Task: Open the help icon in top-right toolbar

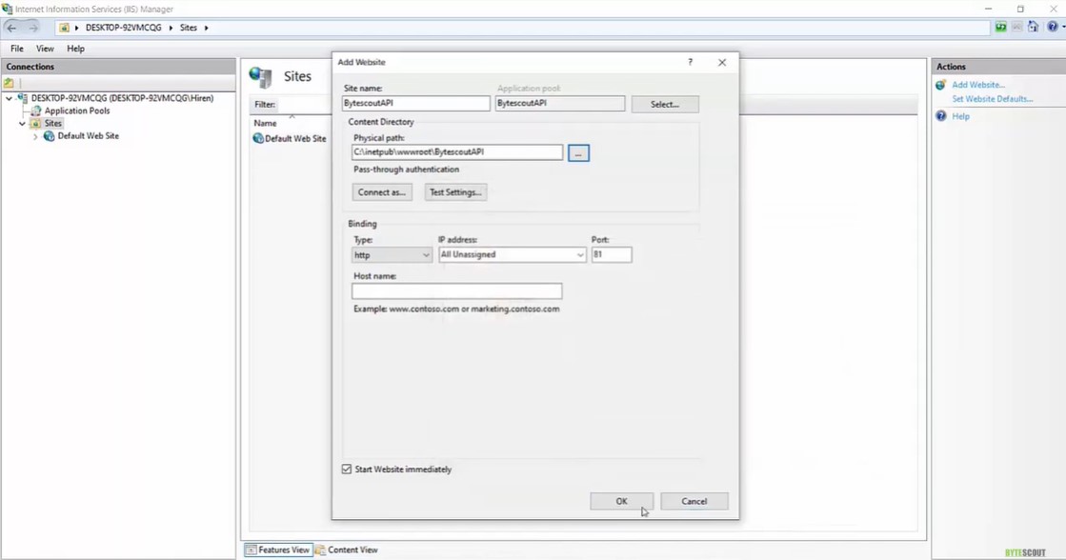Action: coord(1053,27)
